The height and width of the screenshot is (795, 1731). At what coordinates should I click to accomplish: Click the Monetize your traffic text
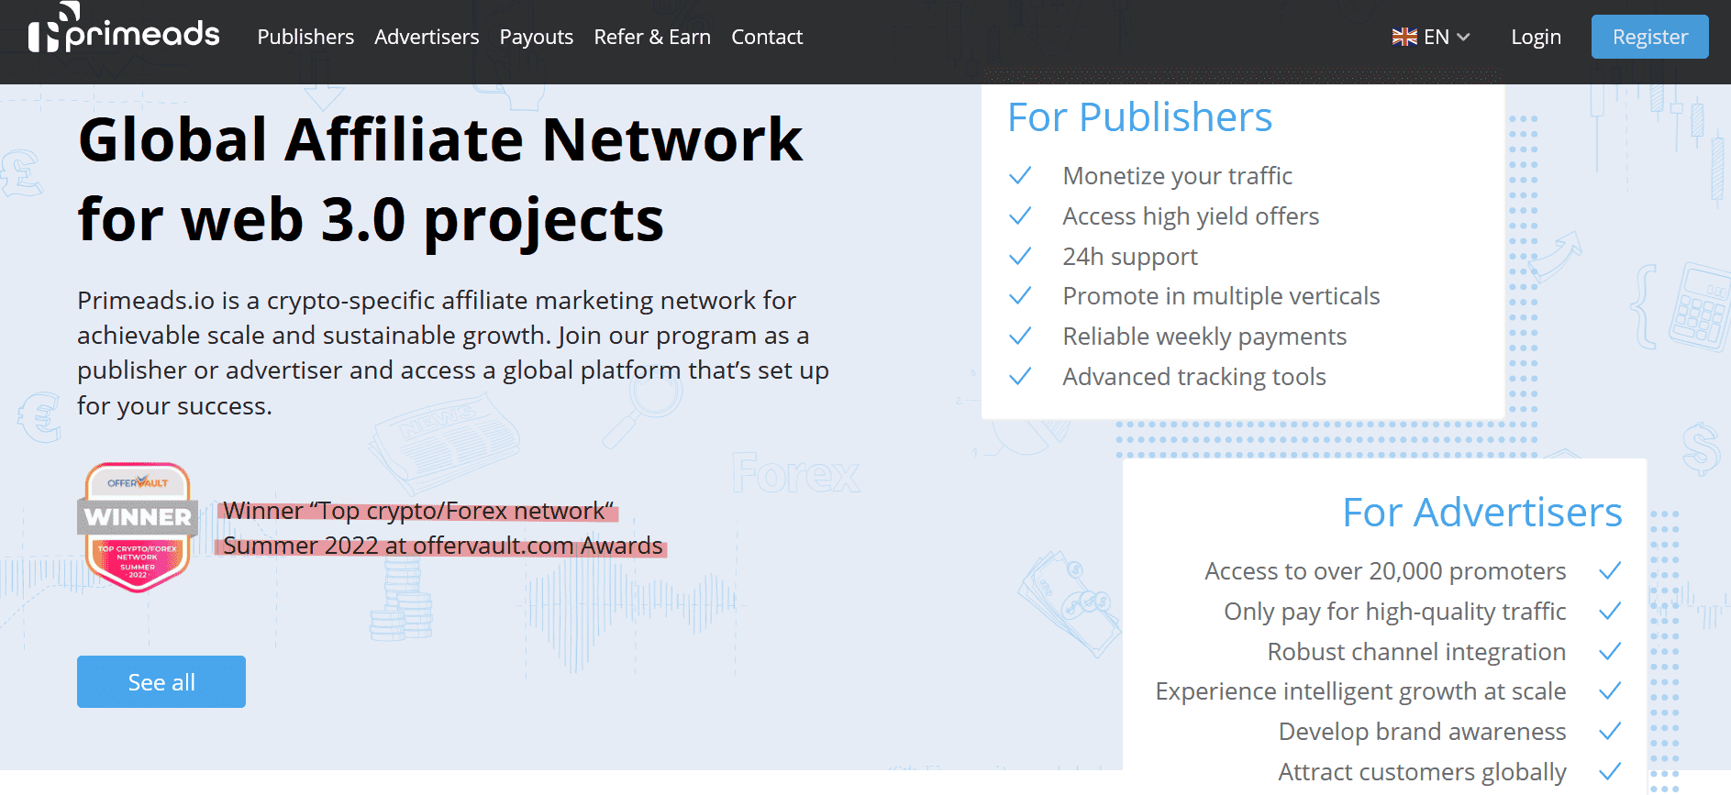coord(1177,176)
